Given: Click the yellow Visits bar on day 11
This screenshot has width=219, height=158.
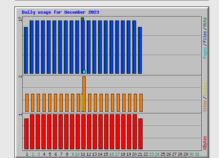Looking at the screenshot, I should [82, 103].
